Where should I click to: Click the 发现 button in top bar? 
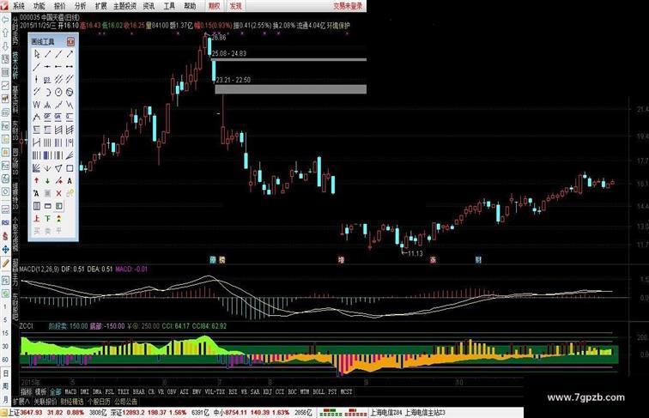[235, 6]
